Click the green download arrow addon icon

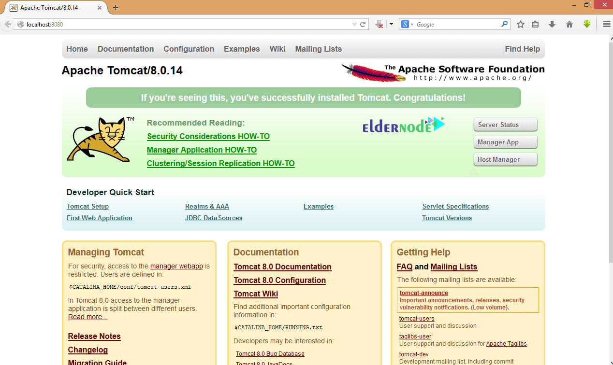587,24
